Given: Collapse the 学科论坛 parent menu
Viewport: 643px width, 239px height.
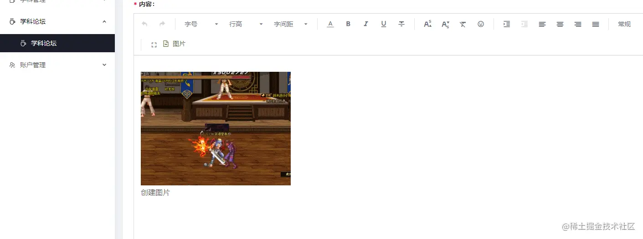Looking at the screenshot, I should coord(57,21).
